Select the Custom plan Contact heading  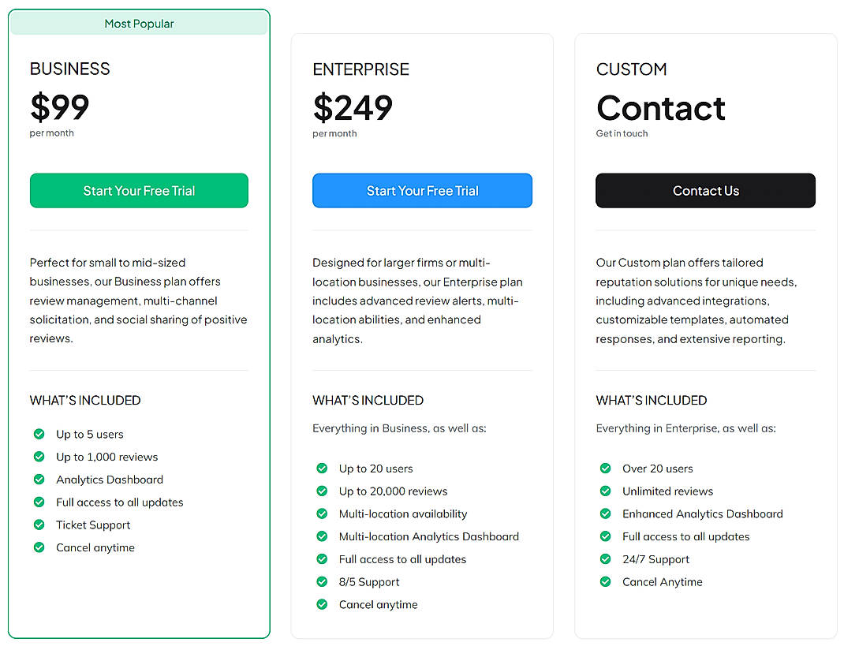(x=661, y=108)
